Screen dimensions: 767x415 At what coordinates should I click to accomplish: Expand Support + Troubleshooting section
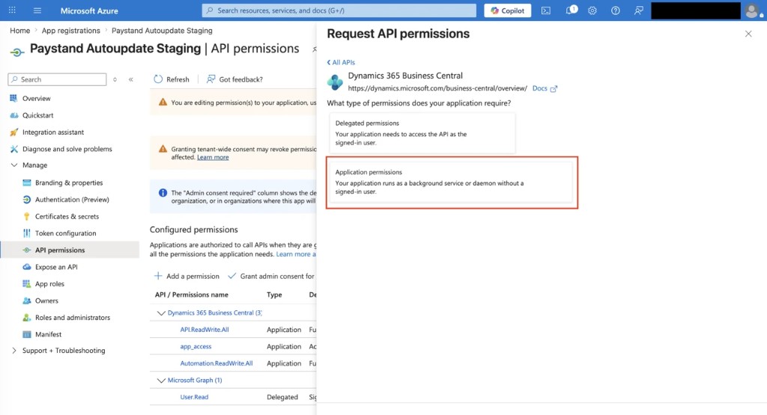[x=13, y=351]
